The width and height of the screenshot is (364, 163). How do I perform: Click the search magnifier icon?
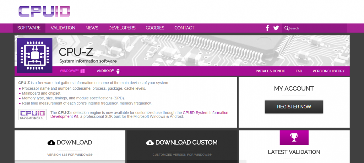286,28
